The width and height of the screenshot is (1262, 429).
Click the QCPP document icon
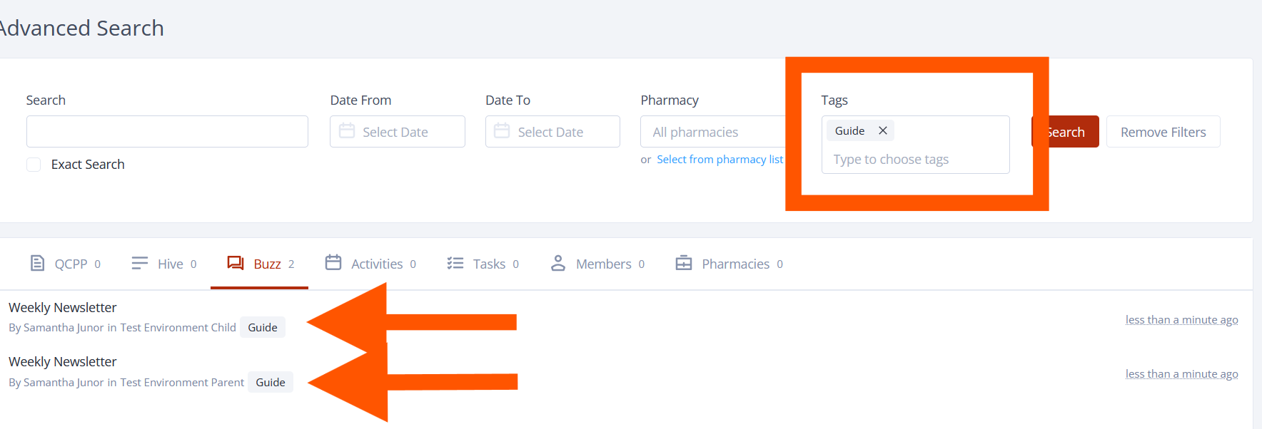tap(37, 264)
